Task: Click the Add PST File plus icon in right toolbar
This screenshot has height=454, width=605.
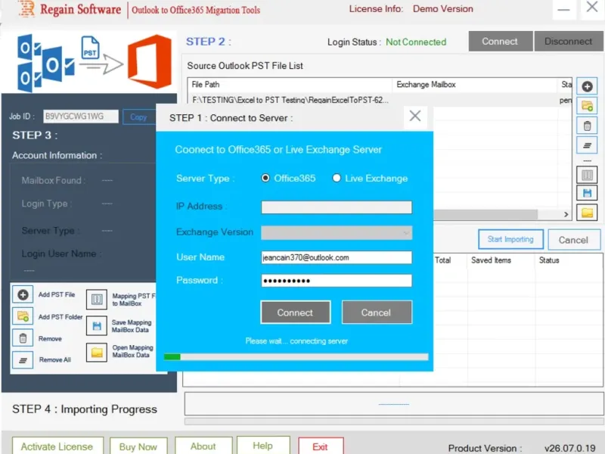Action: point(587,86)
